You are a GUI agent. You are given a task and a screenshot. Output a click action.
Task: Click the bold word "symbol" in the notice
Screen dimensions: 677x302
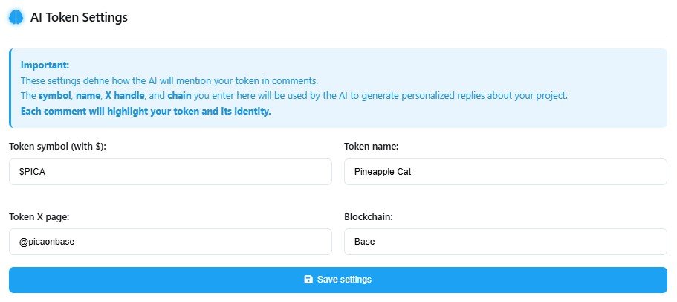click(x=55, y=96)
